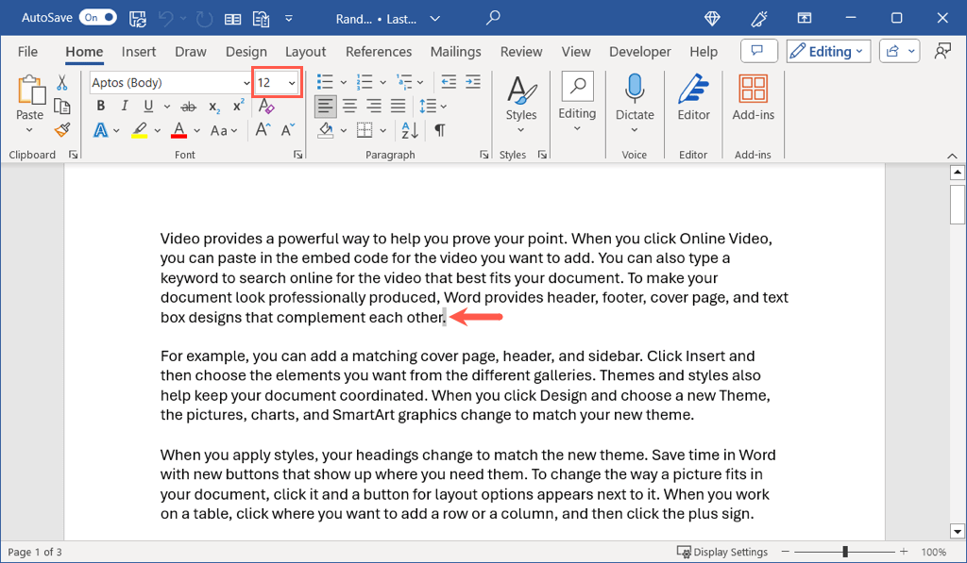967x563 pixels.
Task: Open the References tab
Action: (x=378, y=52)
